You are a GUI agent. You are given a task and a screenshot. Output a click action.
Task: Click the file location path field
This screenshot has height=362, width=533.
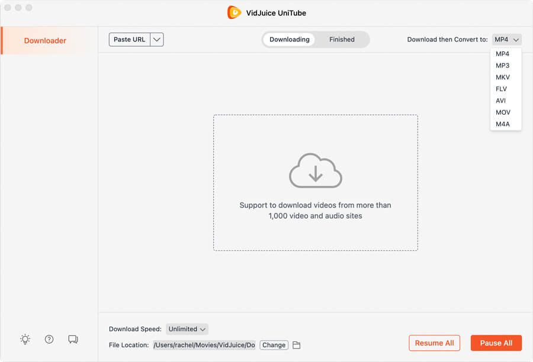[204, 345]
